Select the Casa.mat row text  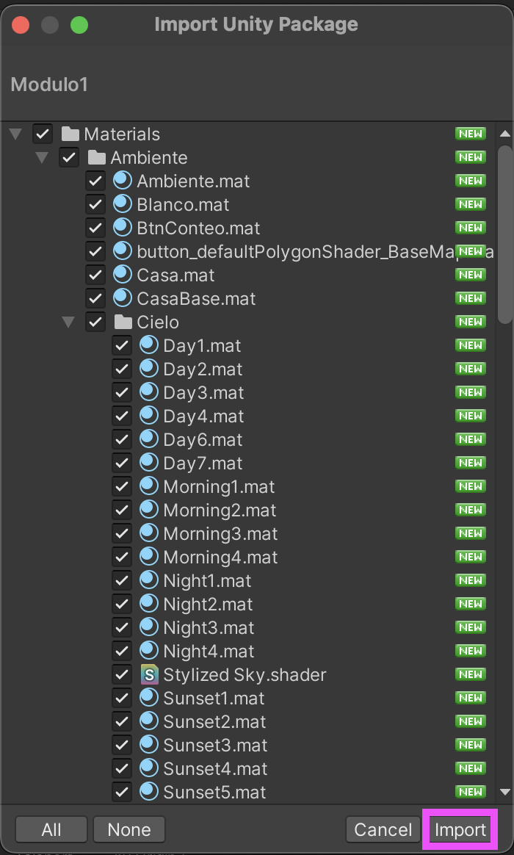tap(175, 275)
